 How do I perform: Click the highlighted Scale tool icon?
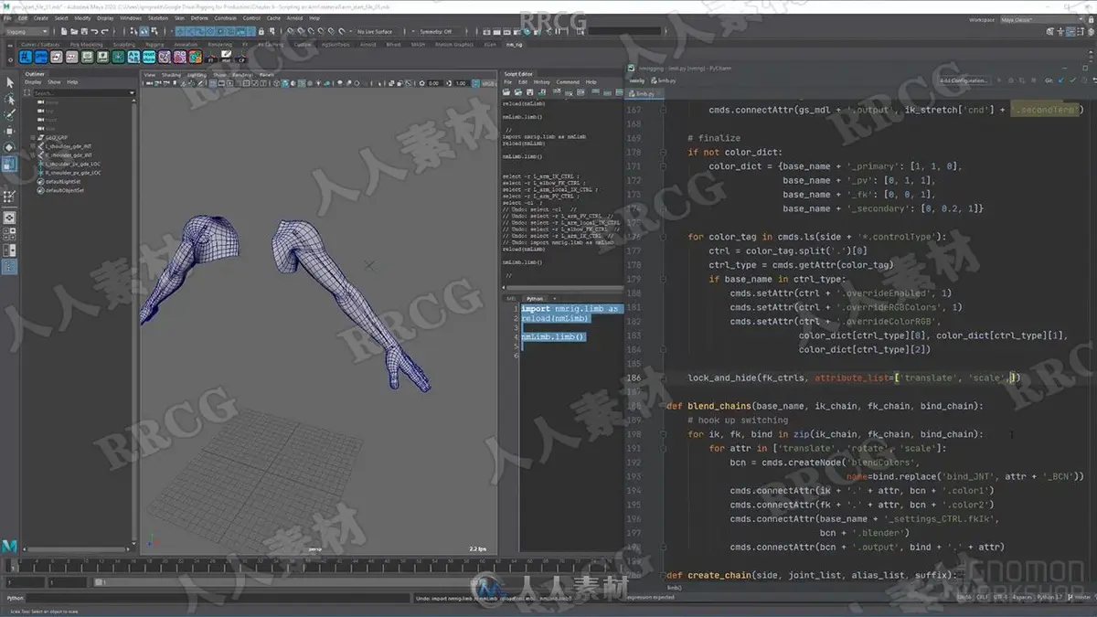click(x=9, y=164)
